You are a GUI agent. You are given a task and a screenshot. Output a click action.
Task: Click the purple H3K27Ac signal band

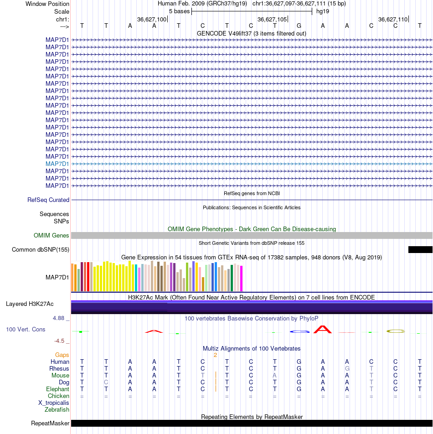coord(252,307)
